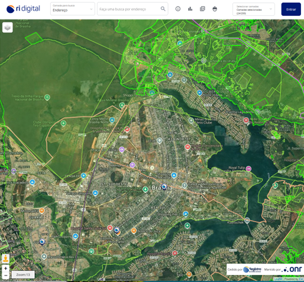Click the Brasília center map marker
This screenshot has width=304, height=282.
pos(164,186)
